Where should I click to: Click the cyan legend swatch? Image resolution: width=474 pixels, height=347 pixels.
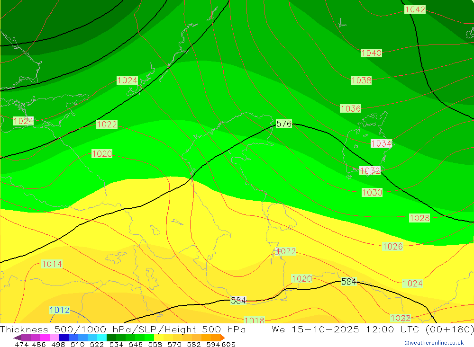pyautogui.click(x=102, y=338)
